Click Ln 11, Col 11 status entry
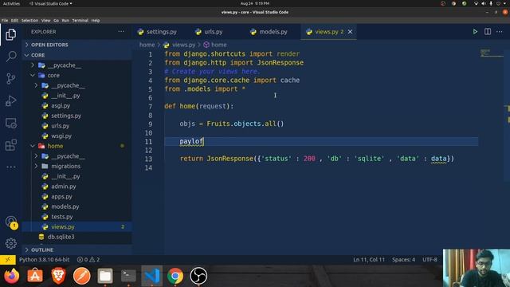The image size is (510, 287). [369, 259]
